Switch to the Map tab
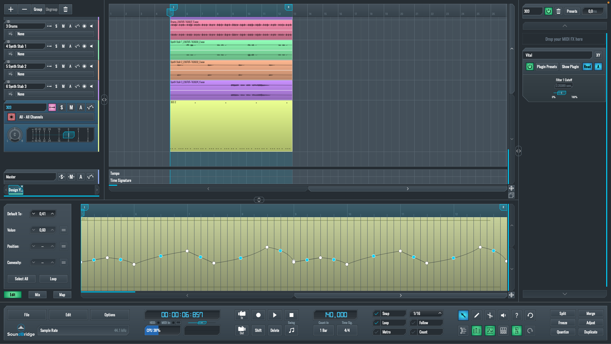611x344 pixels. [x=62, y=295]
